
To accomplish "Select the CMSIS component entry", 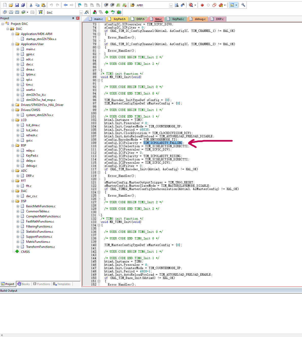I will (25, 252).
